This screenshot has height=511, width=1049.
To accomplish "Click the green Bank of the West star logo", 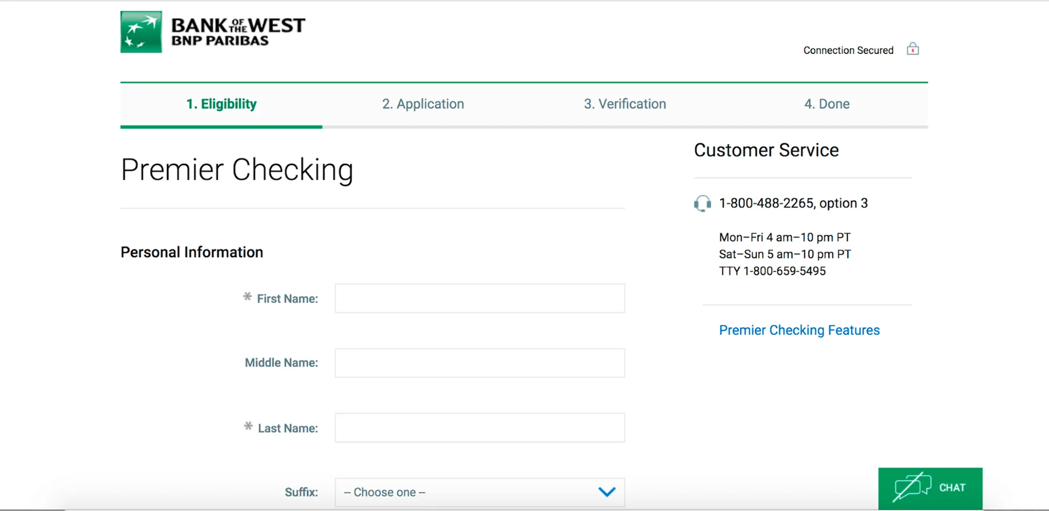I will [141, 32].
